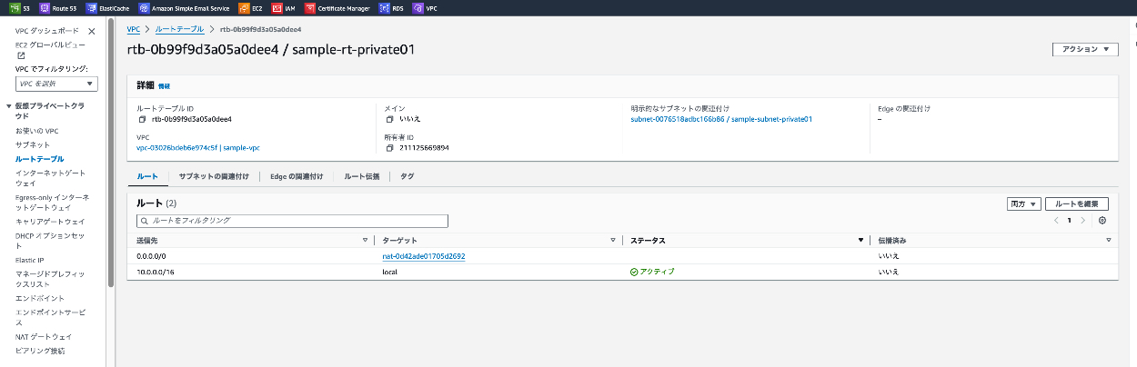Switch to the ルート伝播 tab

(361, 176)
